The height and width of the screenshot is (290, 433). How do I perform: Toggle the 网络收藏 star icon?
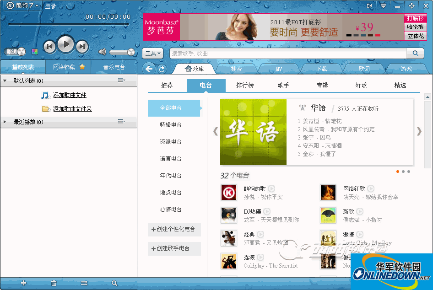click(x=82, y=67)
